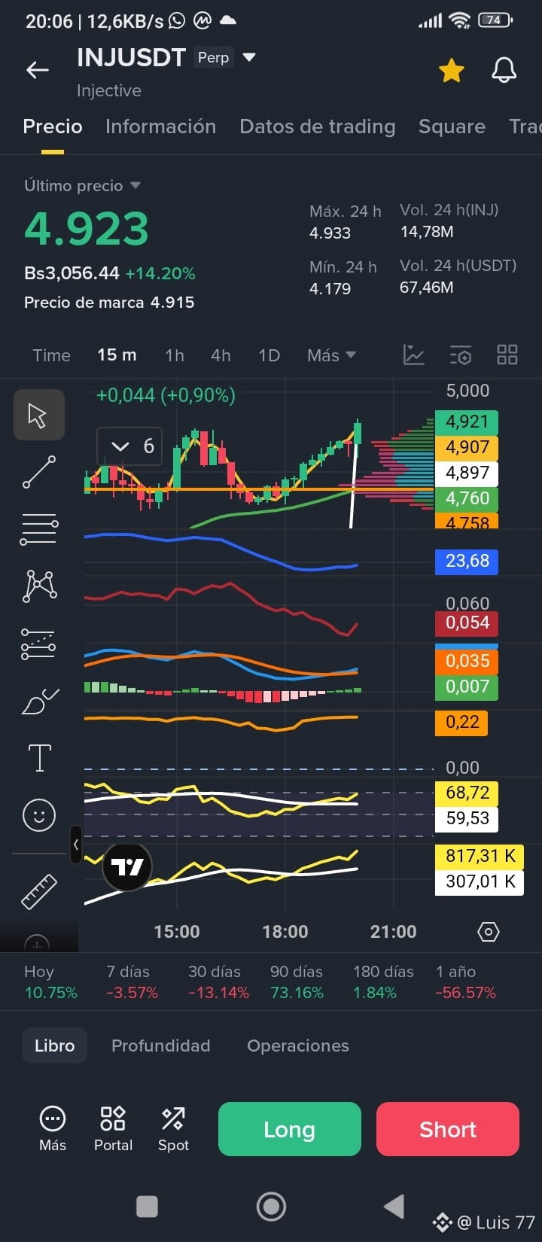The width and height of the screenshot is (542, 1242).
Task: Select the ruler measure tool
Action: point(39,892)
